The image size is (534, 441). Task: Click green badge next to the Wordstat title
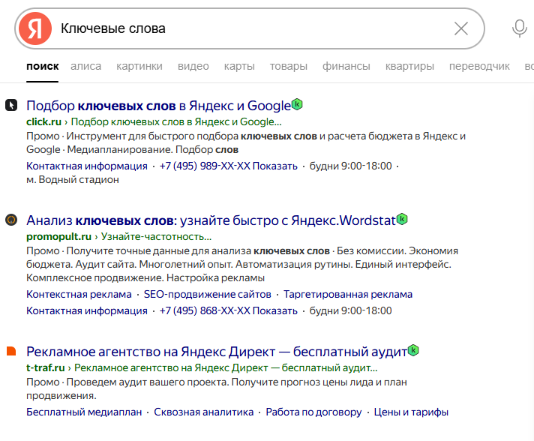pos(402,219)
